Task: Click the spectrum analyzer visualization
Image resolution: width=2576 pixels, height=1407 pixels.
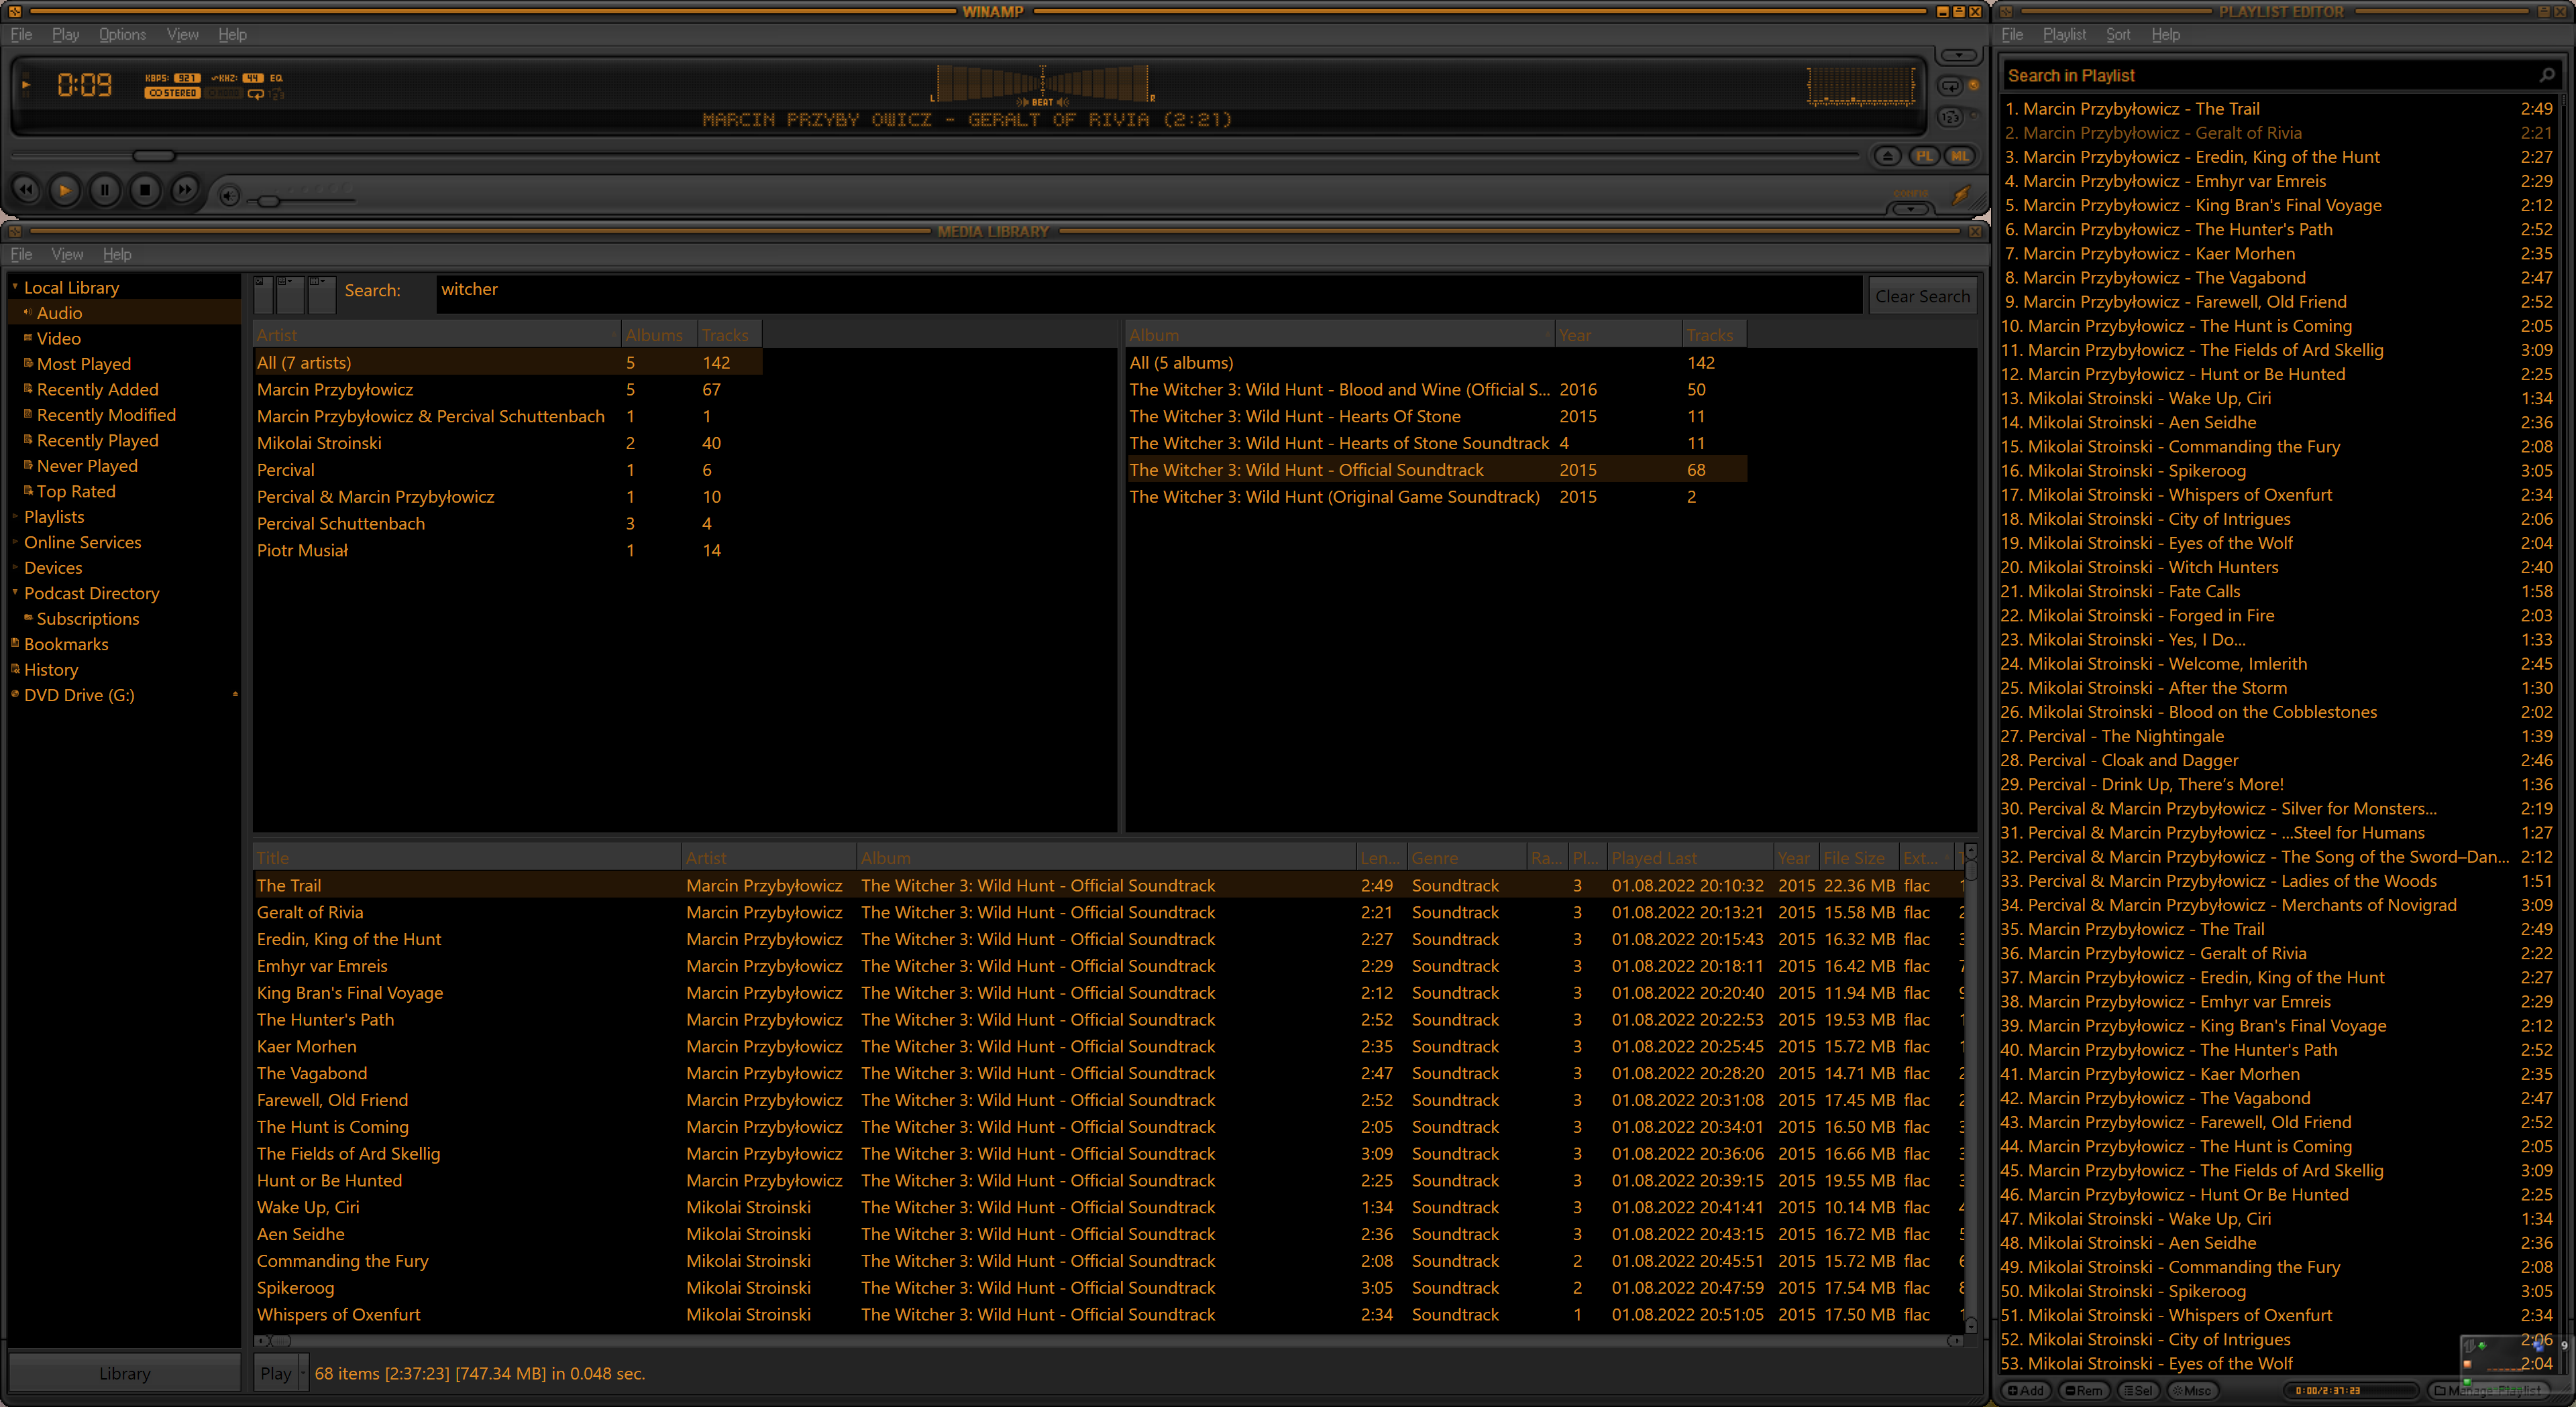Action: pyautogui.click(x=1861, y=86)
